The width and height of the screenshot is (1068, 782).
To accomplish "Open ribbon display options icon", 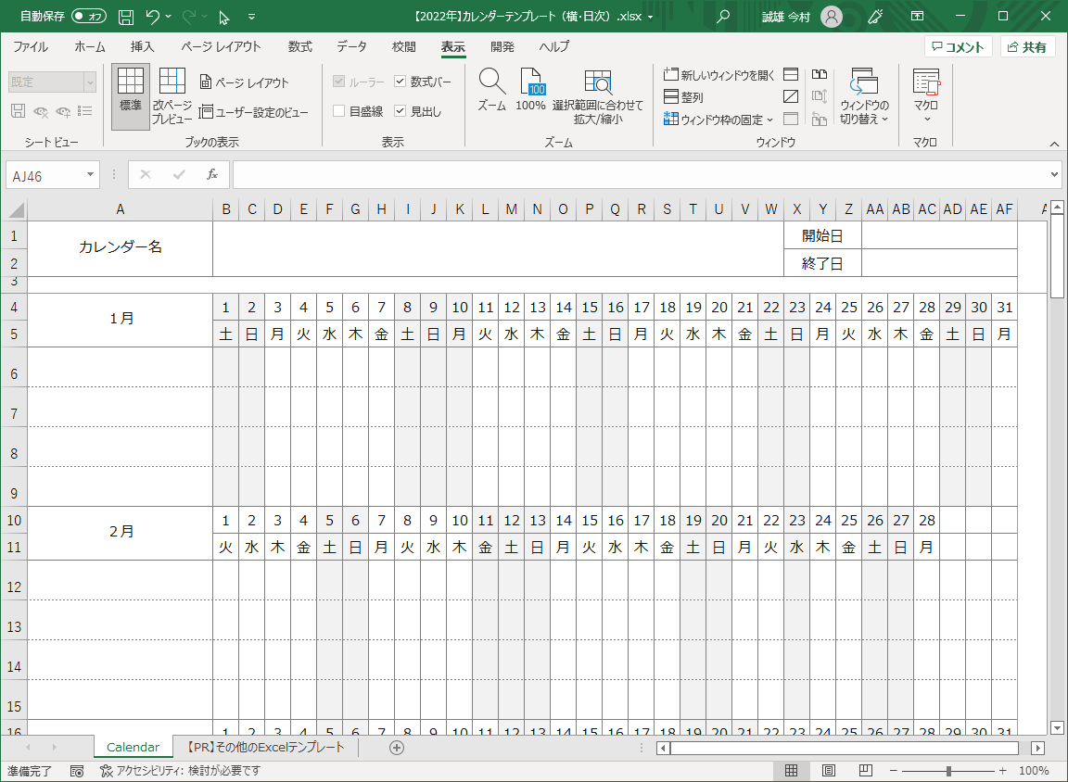I will (x=918, y=17).
